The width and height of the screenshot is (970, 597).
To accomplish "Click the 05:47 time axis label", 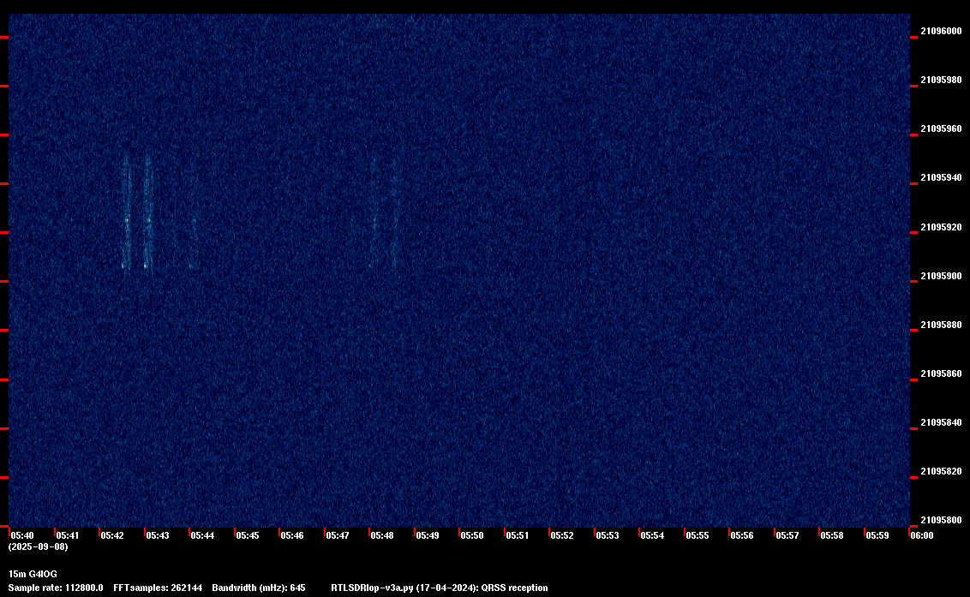I will click(x=337, y=535).
